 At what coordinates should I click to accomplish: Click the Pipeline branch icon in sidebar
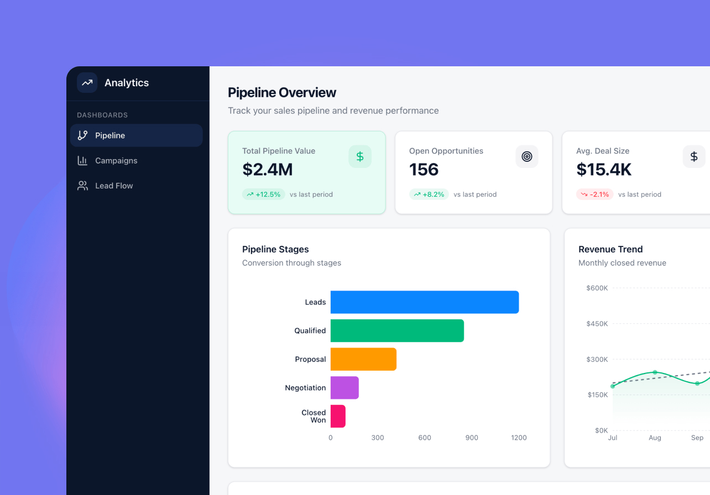click(x=82, y=135)
